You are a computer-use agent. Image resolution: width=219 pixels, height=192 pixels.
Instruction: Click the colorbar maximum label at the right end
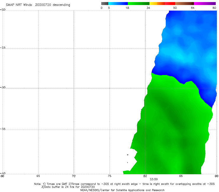214,8
